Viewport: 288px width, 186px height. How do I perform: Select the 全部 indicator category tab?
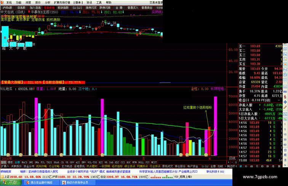[17, 162]
